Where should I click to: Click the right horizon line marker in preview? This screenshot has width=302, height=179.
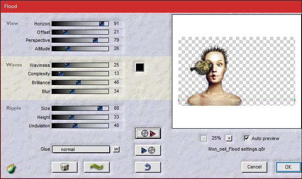click(294, 100)
